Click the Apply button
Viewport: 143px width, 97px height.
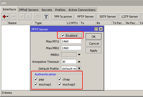tap(93, 51)
